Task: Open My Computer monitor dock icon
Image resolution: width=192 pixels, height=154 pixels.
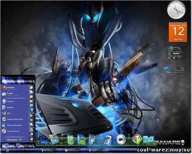Action: point(44,140)
